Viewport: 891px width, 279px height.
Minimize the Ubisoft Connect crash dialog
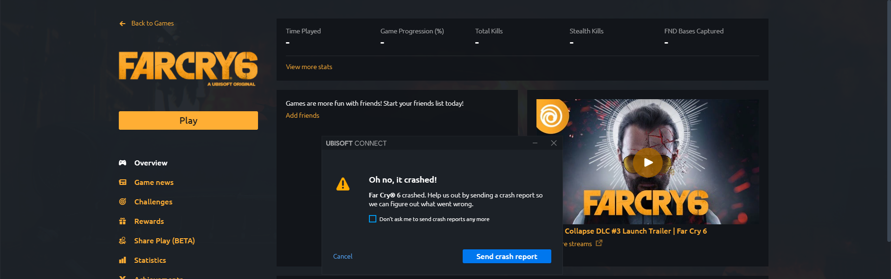535,143
